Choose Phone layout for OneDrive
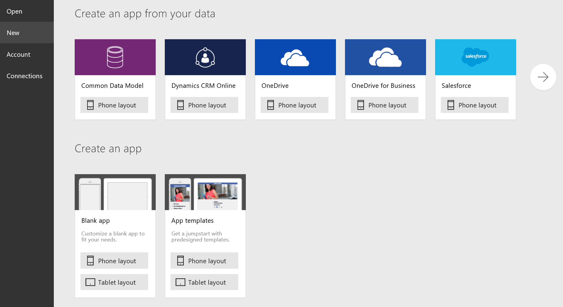The width and height of the screenshot is (563, 307). click(x=295, y=105)
